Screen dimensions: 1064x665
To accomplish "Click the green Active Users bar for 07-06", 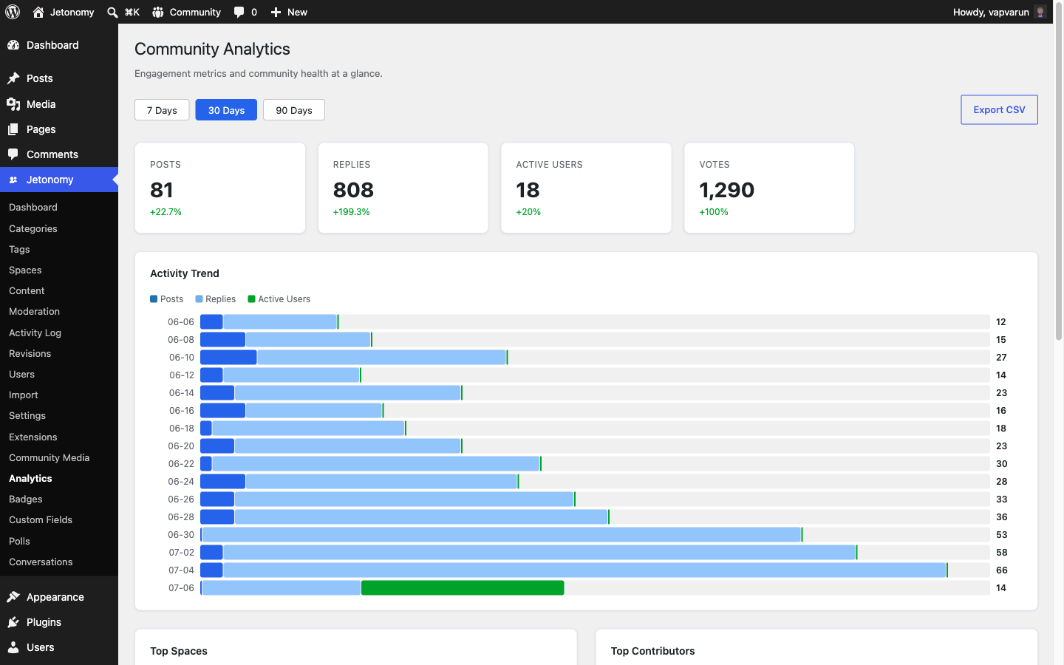I will click(463, 588).
